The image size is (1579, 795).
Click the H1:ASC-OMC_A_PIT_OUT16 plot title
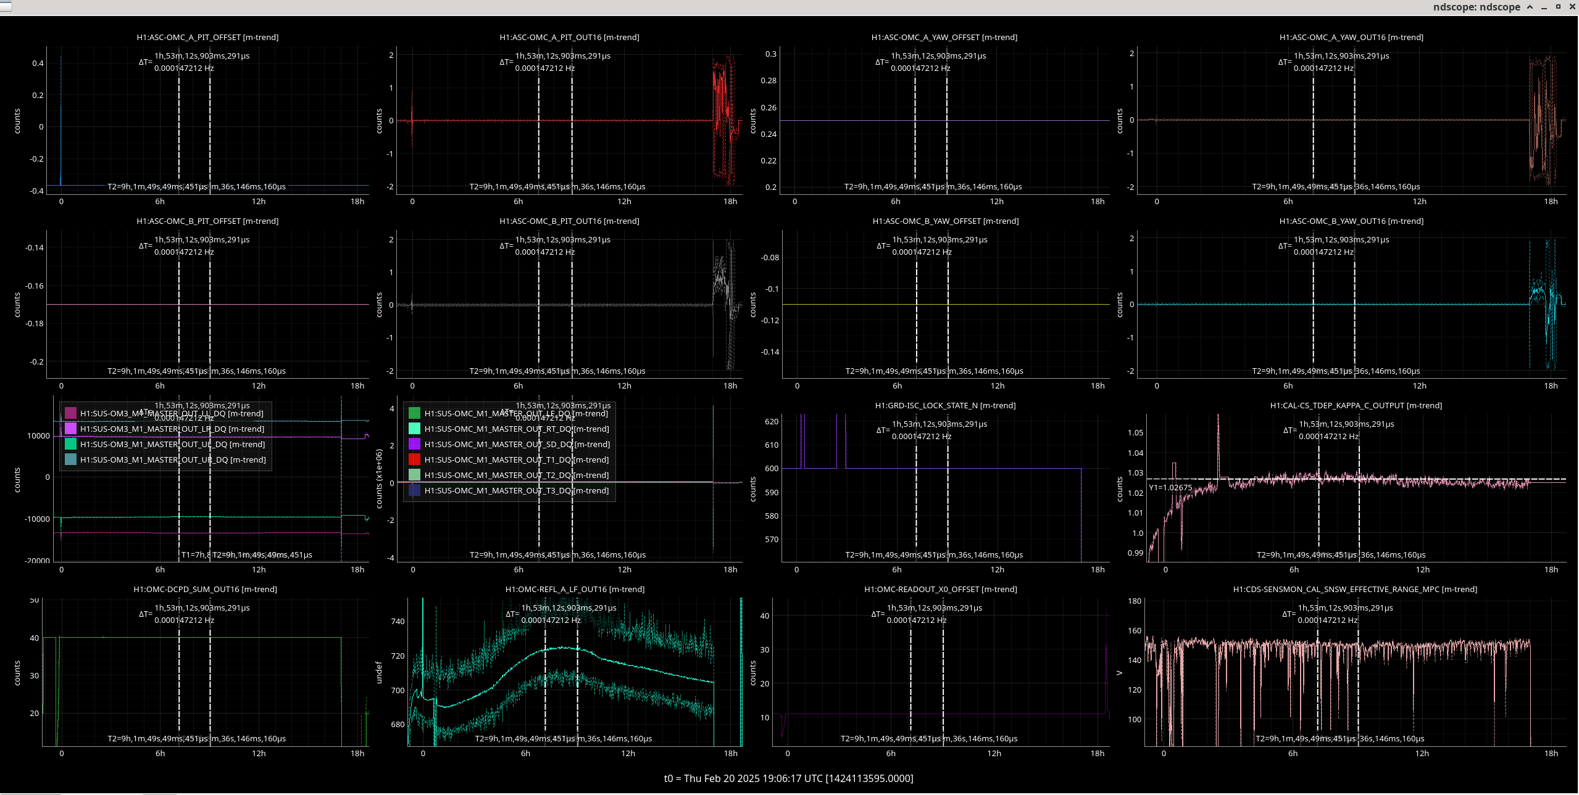pyautogui.click(x=569, y=37)
